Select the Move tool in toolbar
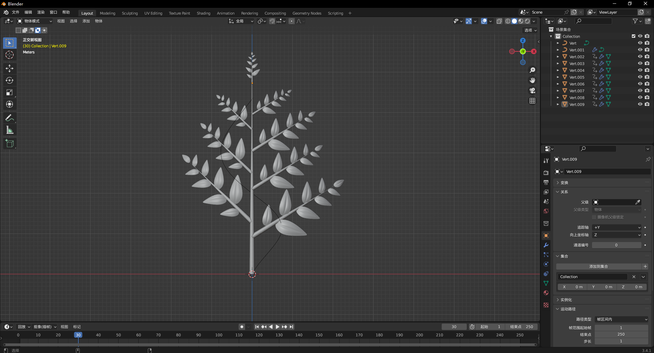 pyautogui.click(x=10, y=68)
